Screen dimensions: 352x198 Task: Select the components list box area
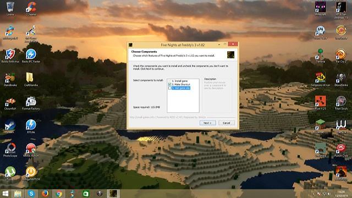click(183, 96)
